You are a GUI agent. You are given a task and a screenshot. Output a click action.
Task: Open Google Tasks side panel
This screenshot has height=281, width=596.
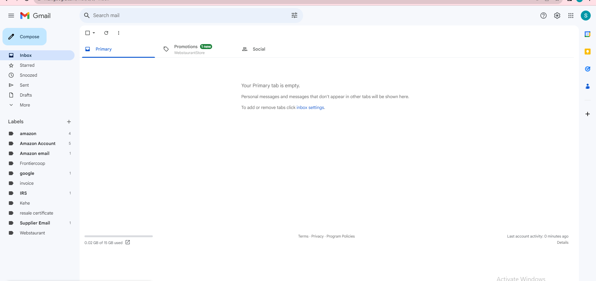pyautogui.click(x=588, y=69)
